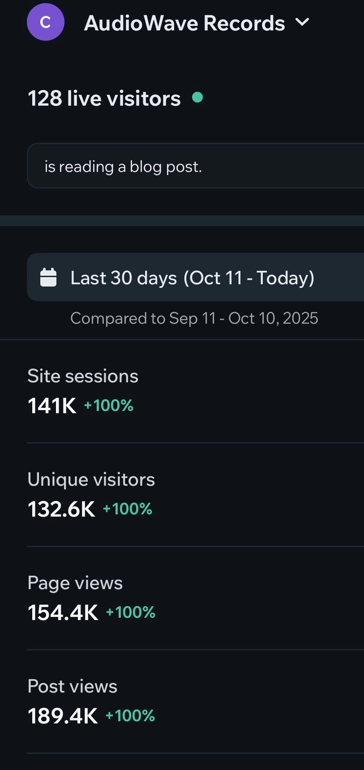364x770 pixels.
Task: Click the purple "C" site avatar
Action: click(x=45, y=22)
